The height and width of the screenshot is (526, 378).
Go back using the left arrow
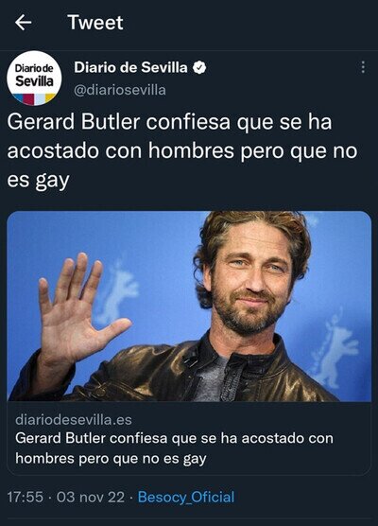(23, 23)
